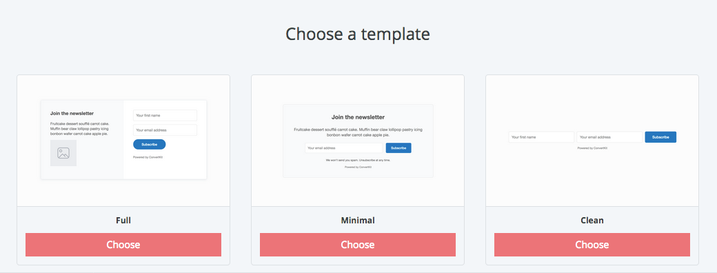Click the image placeholder icon in Full preview

63,153
